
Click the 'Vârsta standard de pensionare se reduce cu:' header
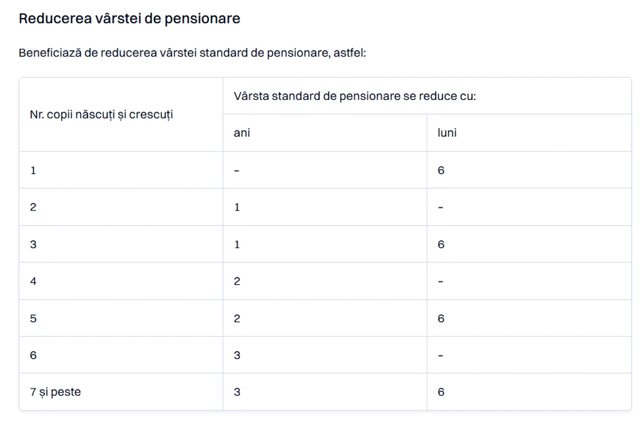point(355,97)
